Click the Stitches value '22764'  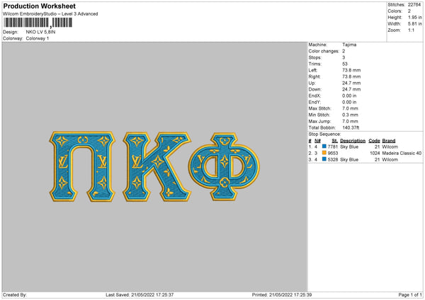tap(414, 5)
